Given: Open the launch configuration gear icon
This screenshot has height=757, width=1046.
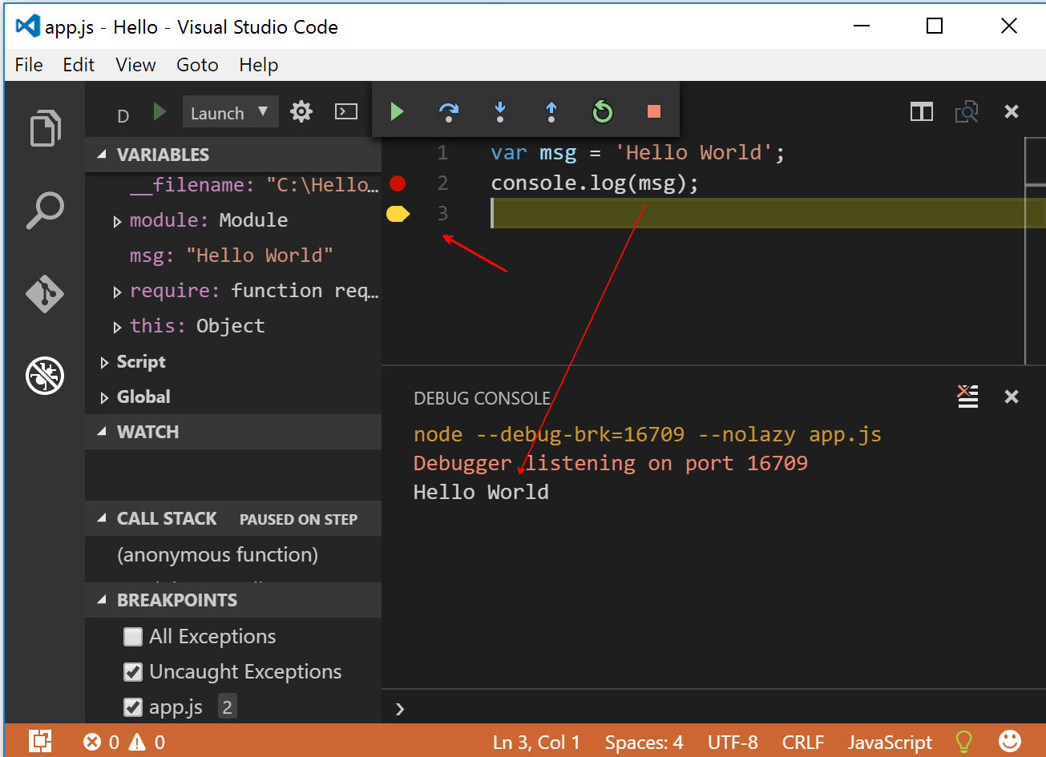Looking at the screenshot, I should point(301,111).
